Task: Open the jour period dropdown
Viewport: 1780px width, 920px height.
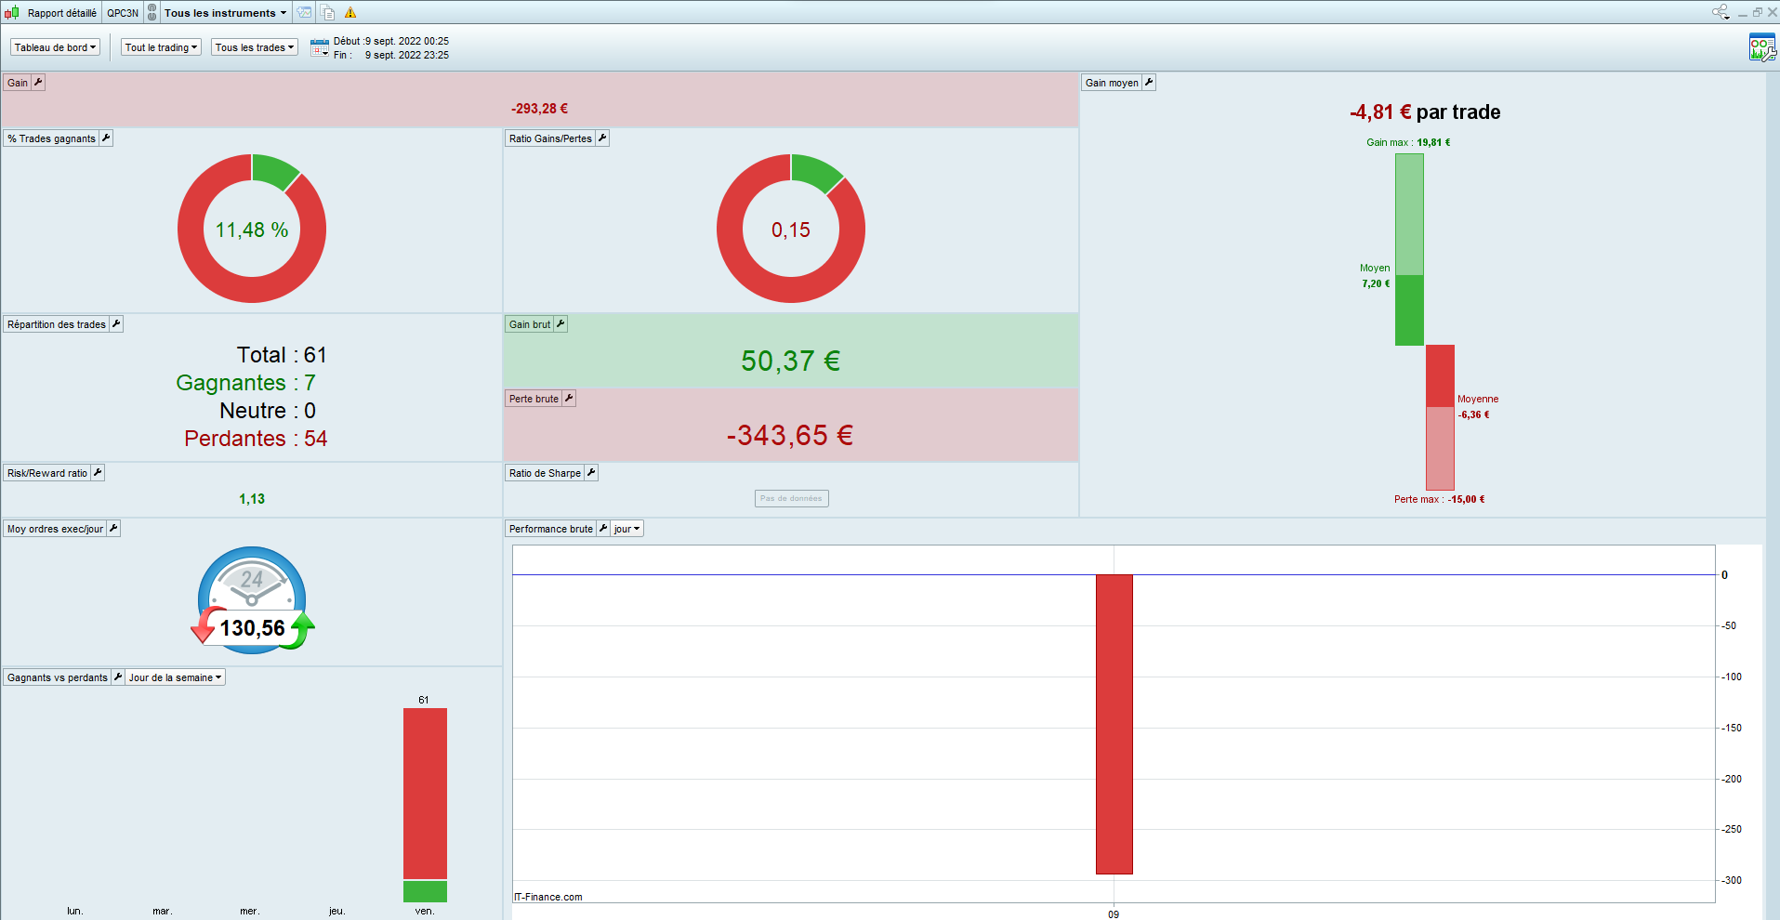Action: (x=627, y=529)
